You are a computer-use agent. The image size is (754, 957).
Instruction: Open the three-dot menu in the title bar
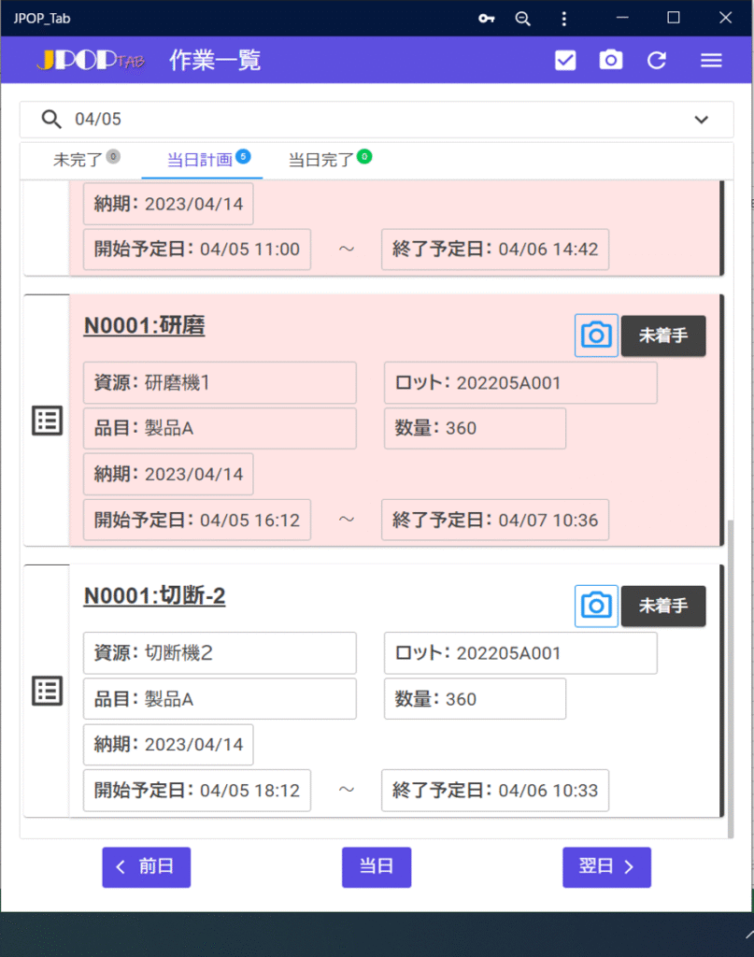pyautogui.click(x=563, y=19)
